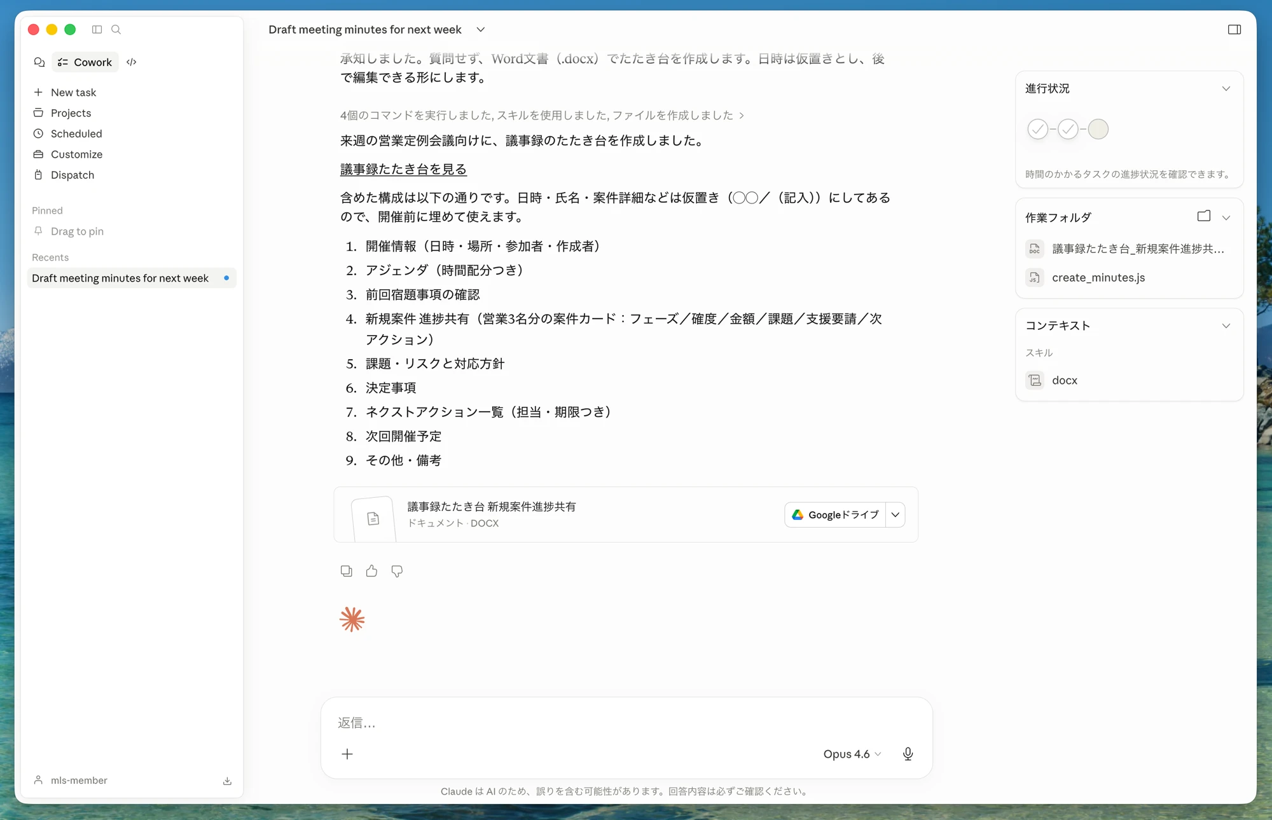Click the Googleドライブ button
Image resolution: width=1272 pixels, height=820 pixels.
pos(835,515)
